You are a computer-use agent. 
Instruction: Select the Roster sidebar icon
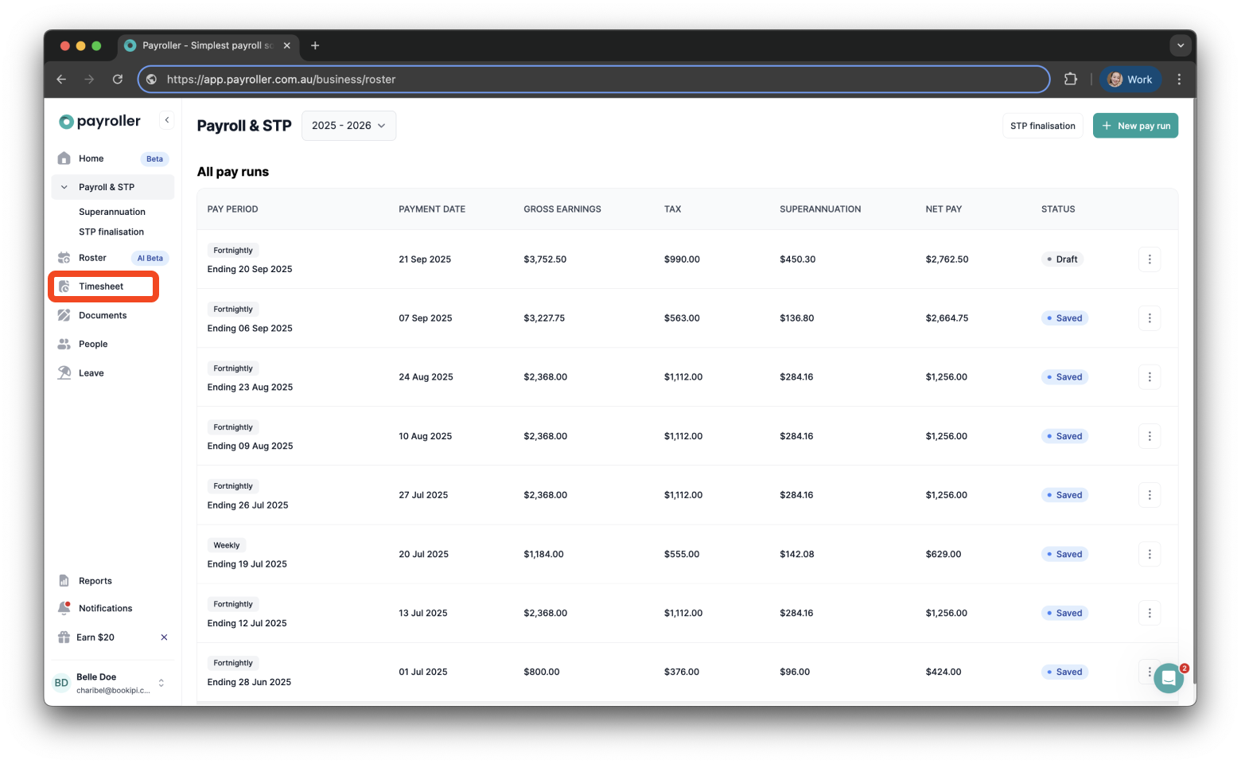64,257
